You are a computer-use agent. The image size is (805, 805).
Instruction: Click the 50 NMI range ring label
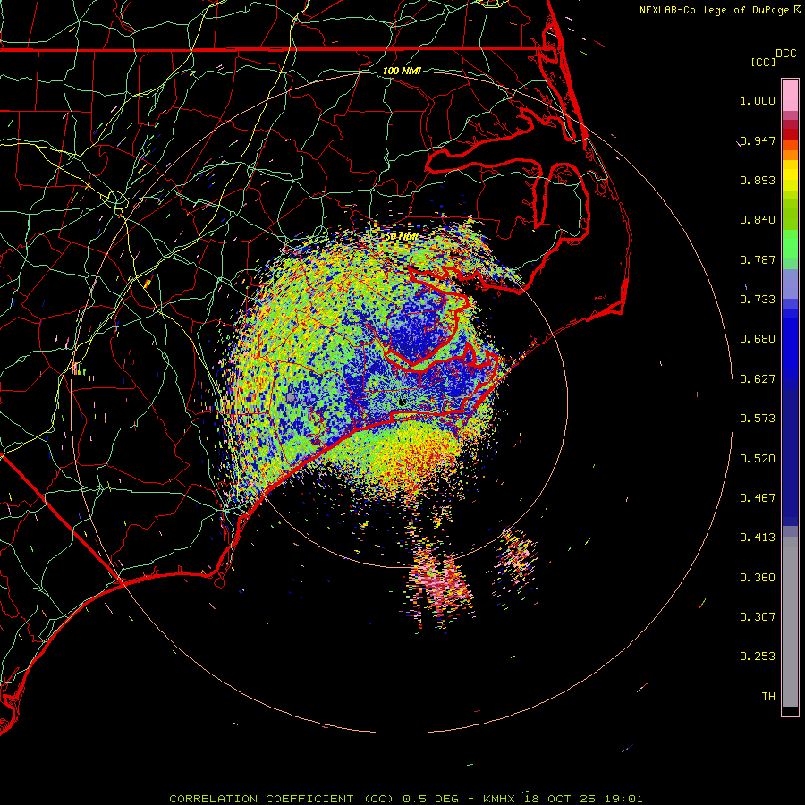(x=402, y=236)
